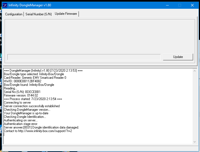Click the 'Box/Dongle found: Infinity-Box/Dongle' line
This screenshot has height=152, width=200.
click(29, 85)
